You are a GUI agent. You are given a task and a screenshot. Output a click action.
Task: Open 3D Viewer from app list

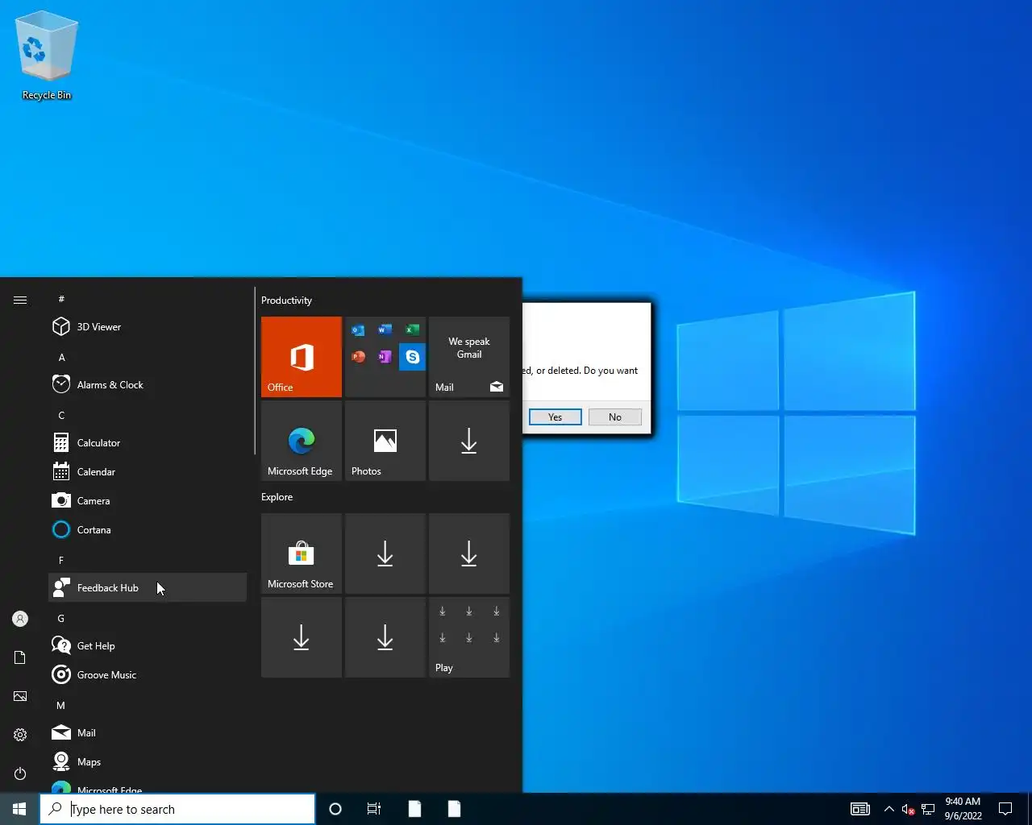[x=148, y=326]
